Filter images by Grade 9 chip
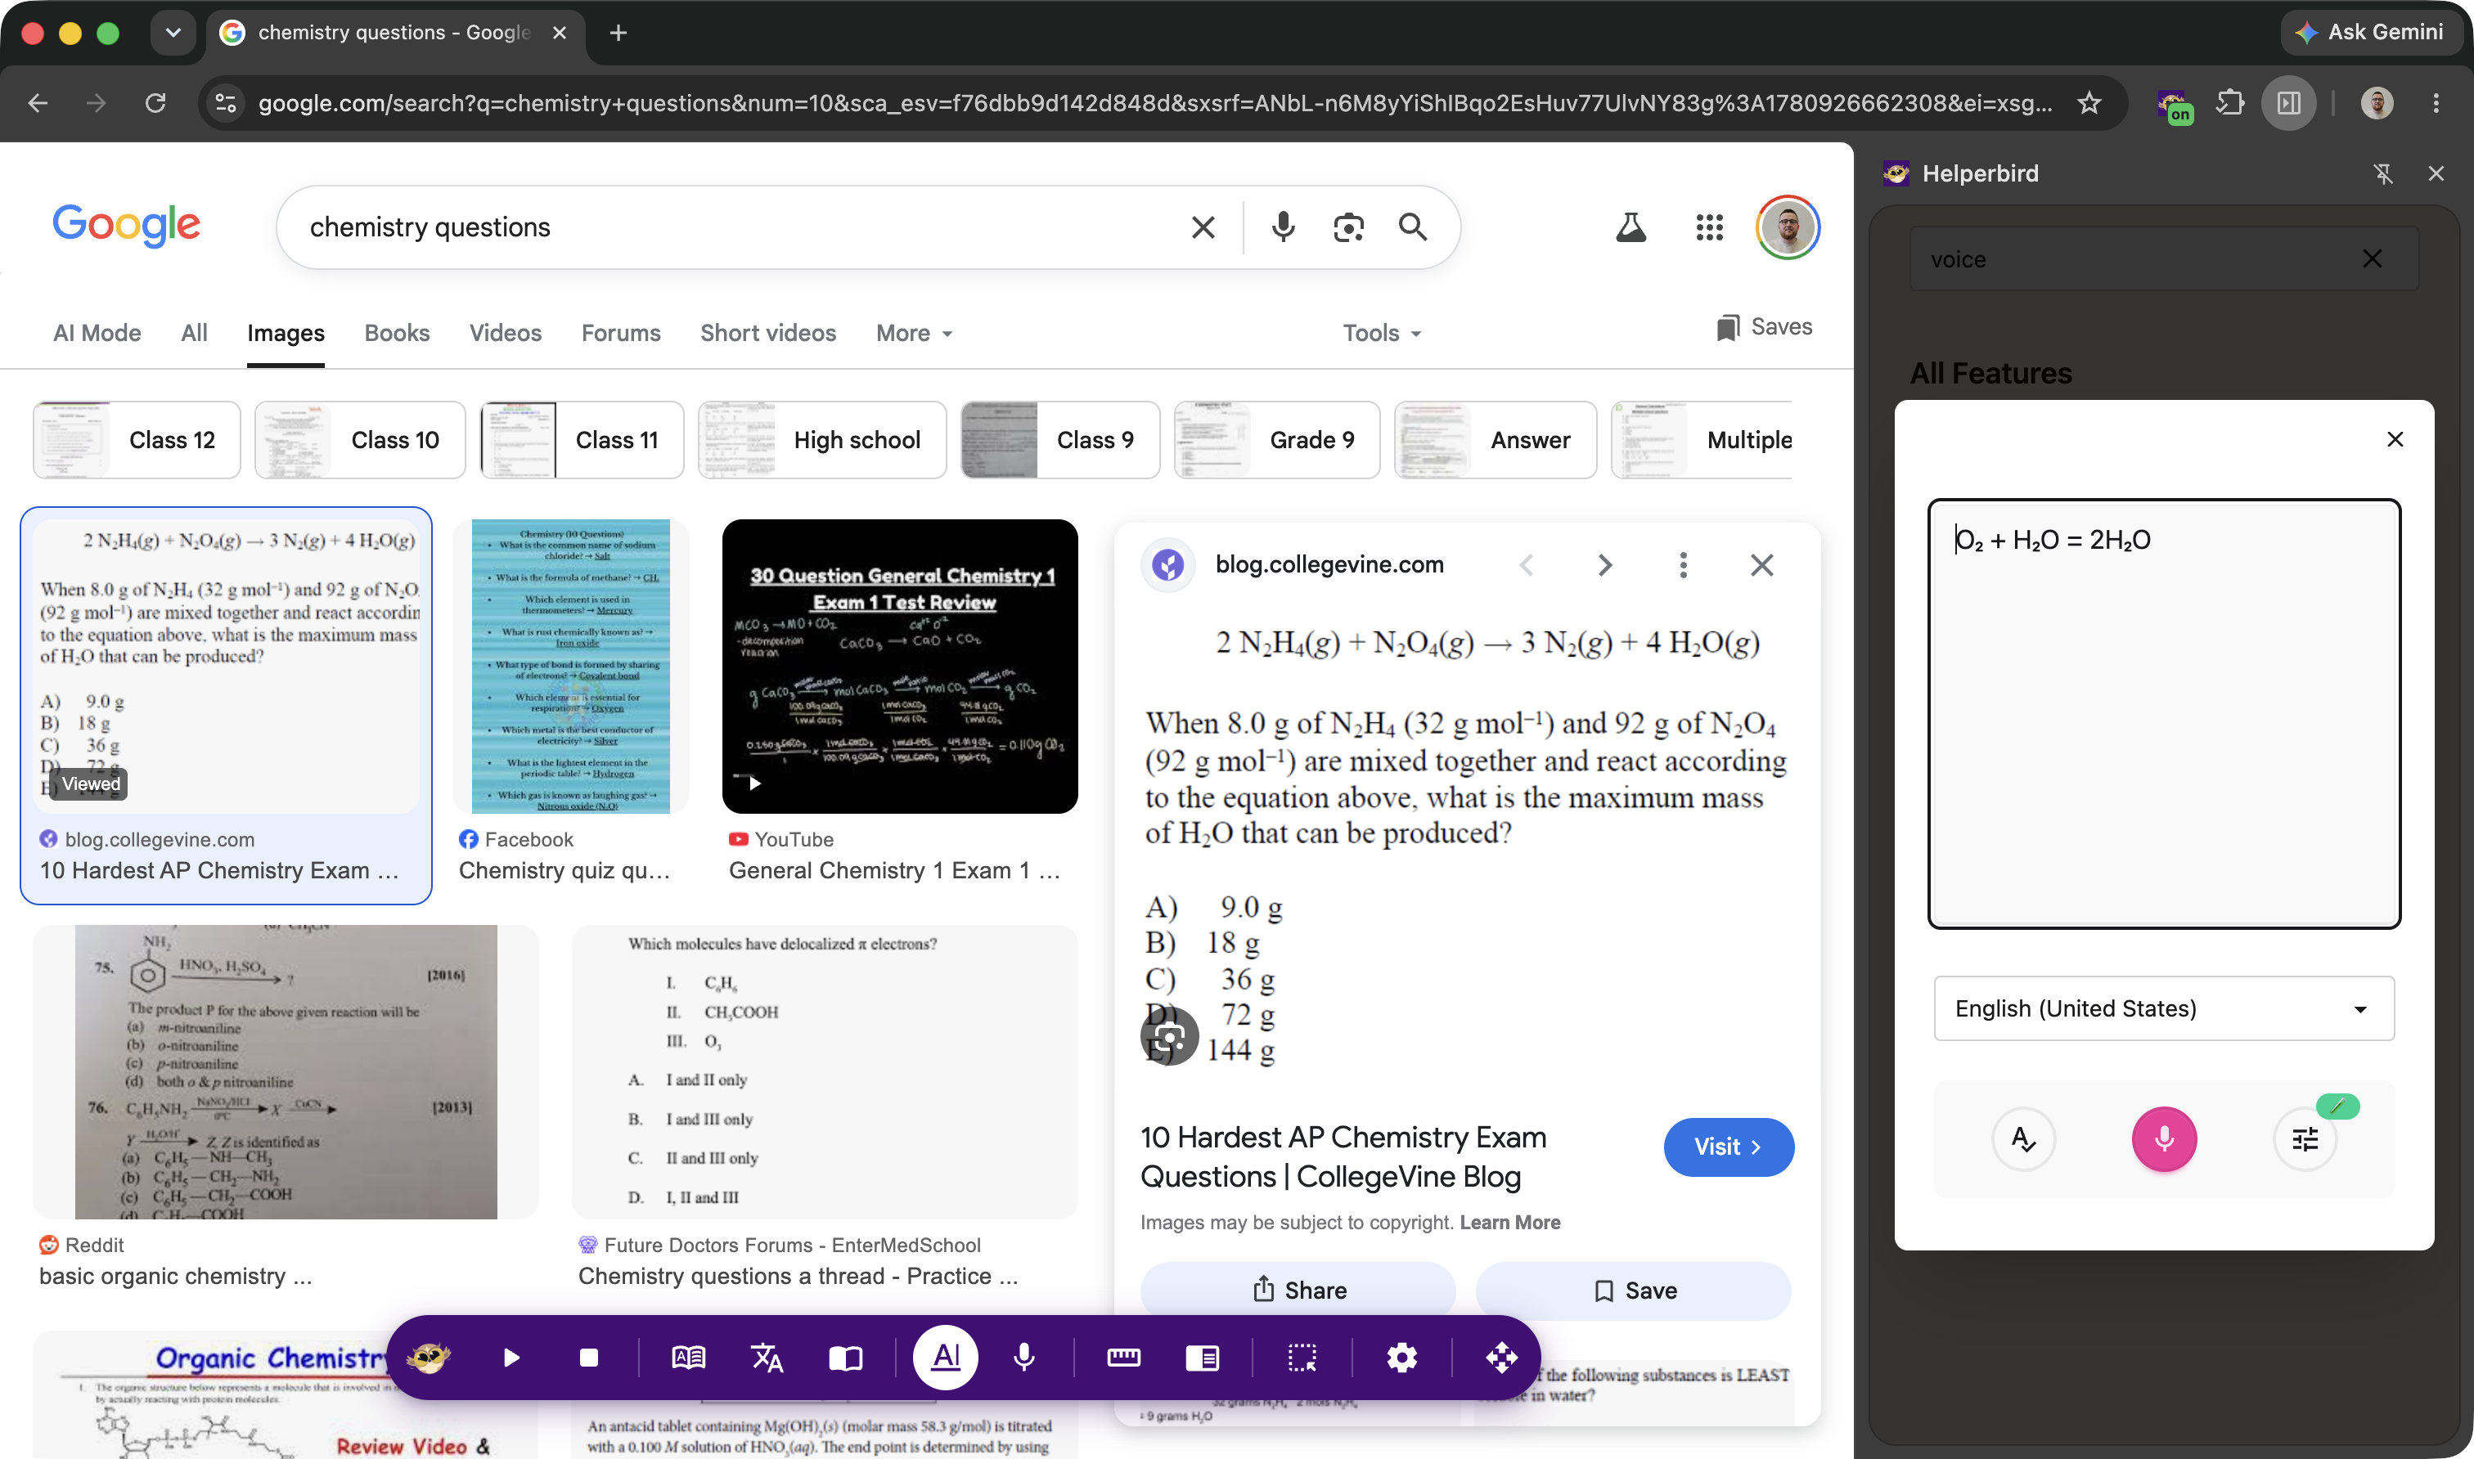This screenshot has height=1459, width=2474. tap(1277, 439)
